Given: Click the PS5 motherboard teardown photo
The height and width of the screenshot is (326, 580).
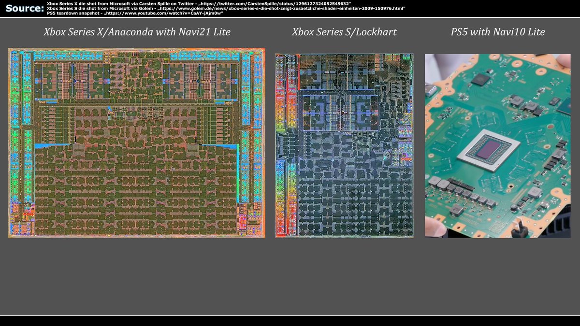Looking at the screenshot, I should (x=498, y=145).
